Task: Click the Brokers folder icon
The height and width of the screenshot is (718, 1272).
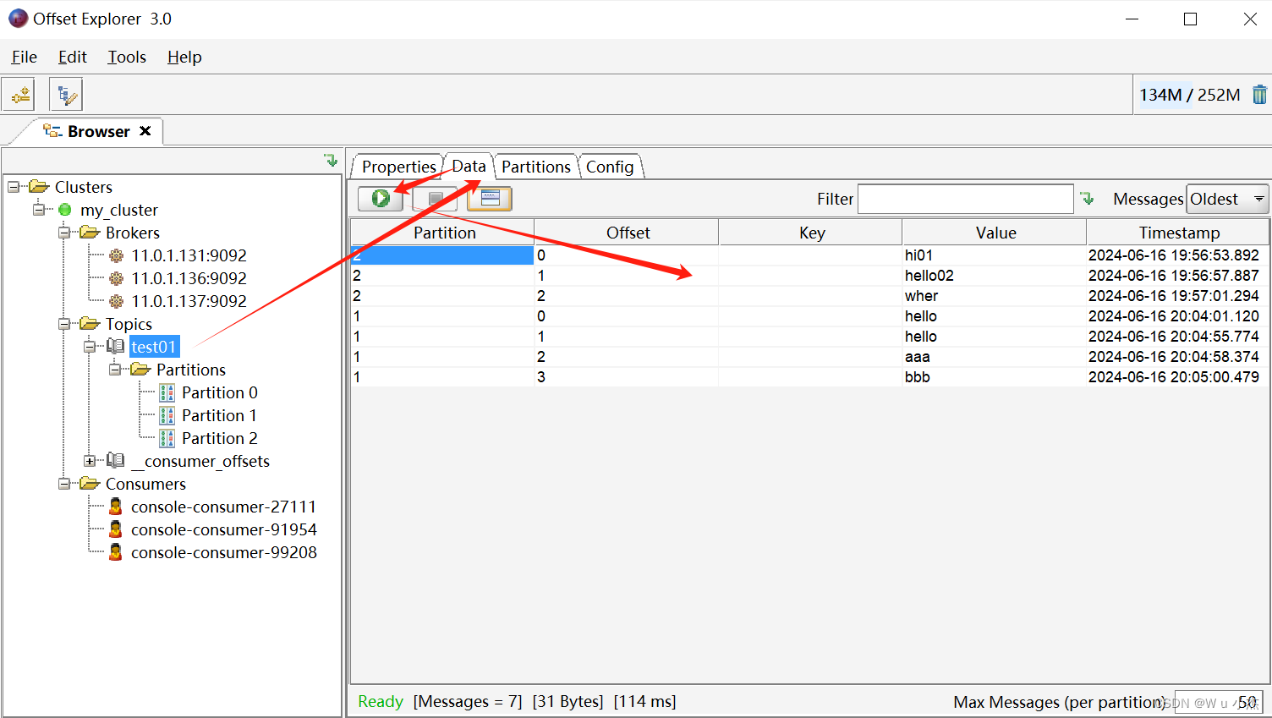Action: (90, 233)
